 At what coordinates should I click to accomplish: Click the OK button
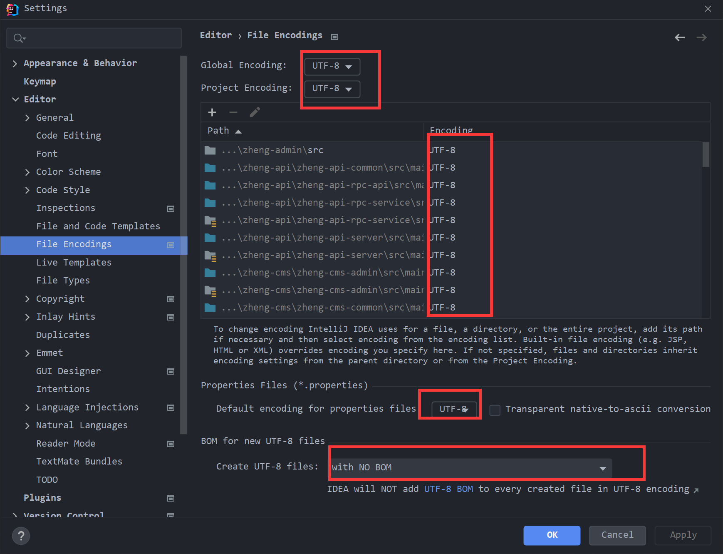click(x=552, y=535)
